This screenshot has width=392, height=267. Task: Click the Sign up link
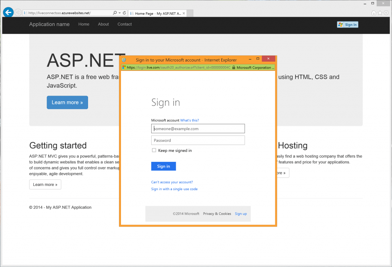(x=241, y=214)
